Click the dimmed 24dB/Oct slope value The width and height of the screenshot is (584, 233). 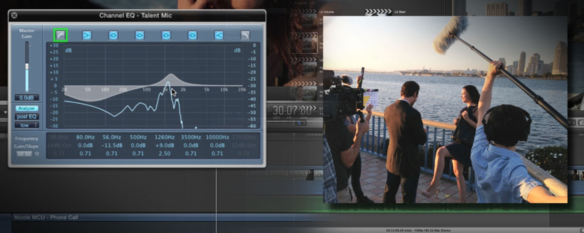(x=58, y=146)
